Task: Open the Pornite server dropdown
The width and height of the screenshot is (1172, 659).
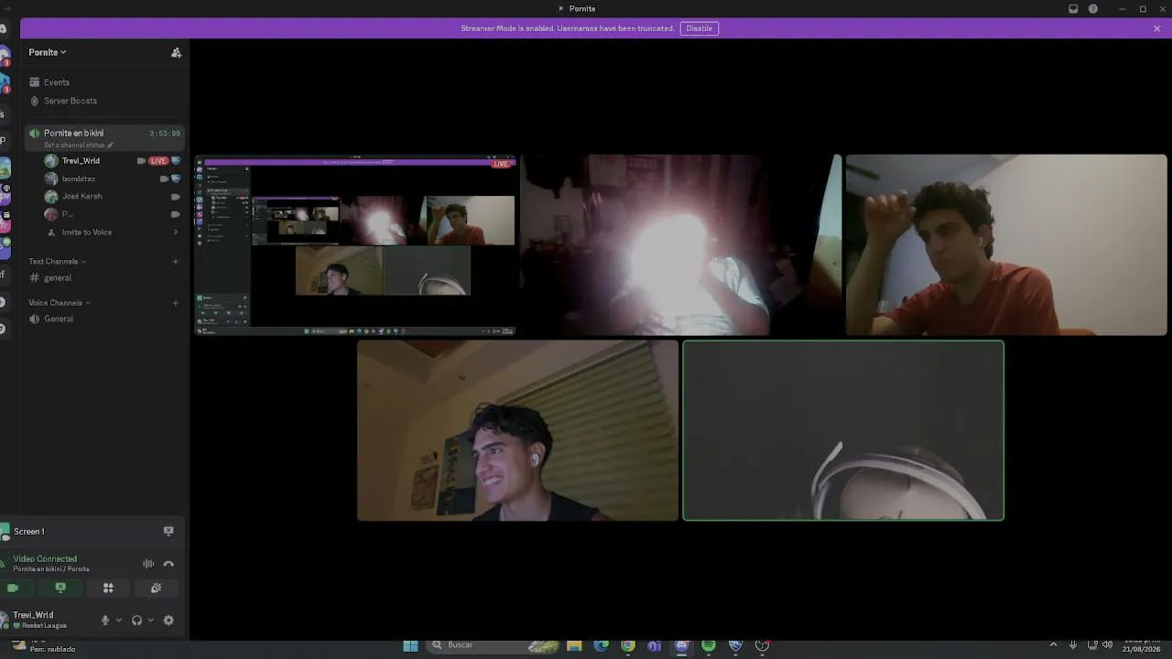Action: (x=48, y=53)
